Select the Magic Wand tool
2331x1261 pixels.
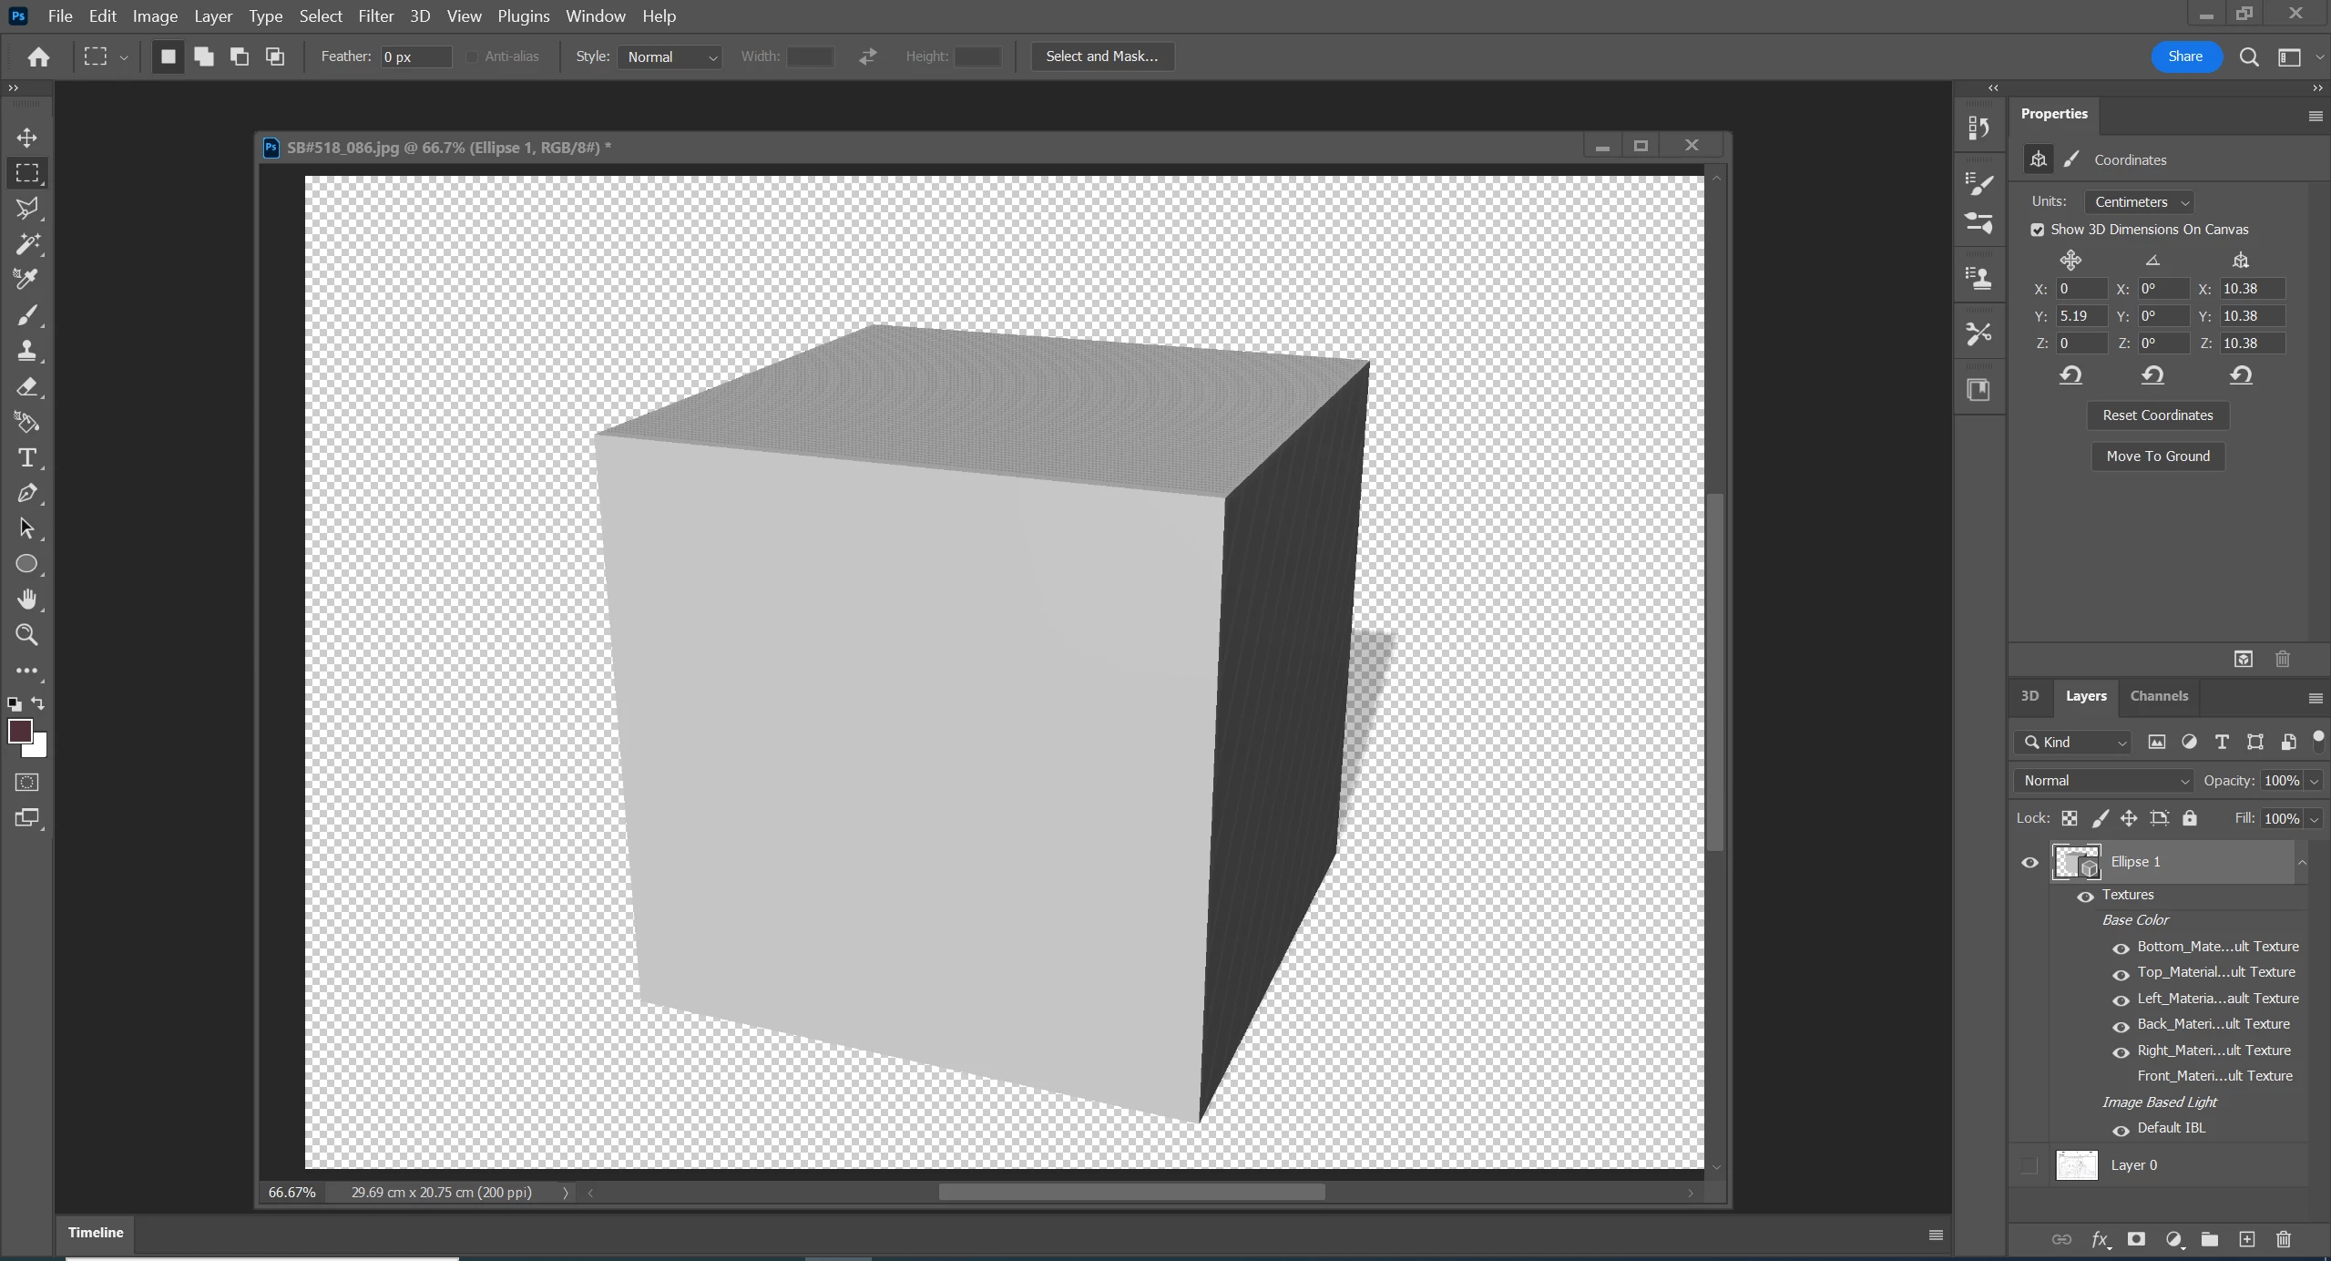[x=26, y=243]
